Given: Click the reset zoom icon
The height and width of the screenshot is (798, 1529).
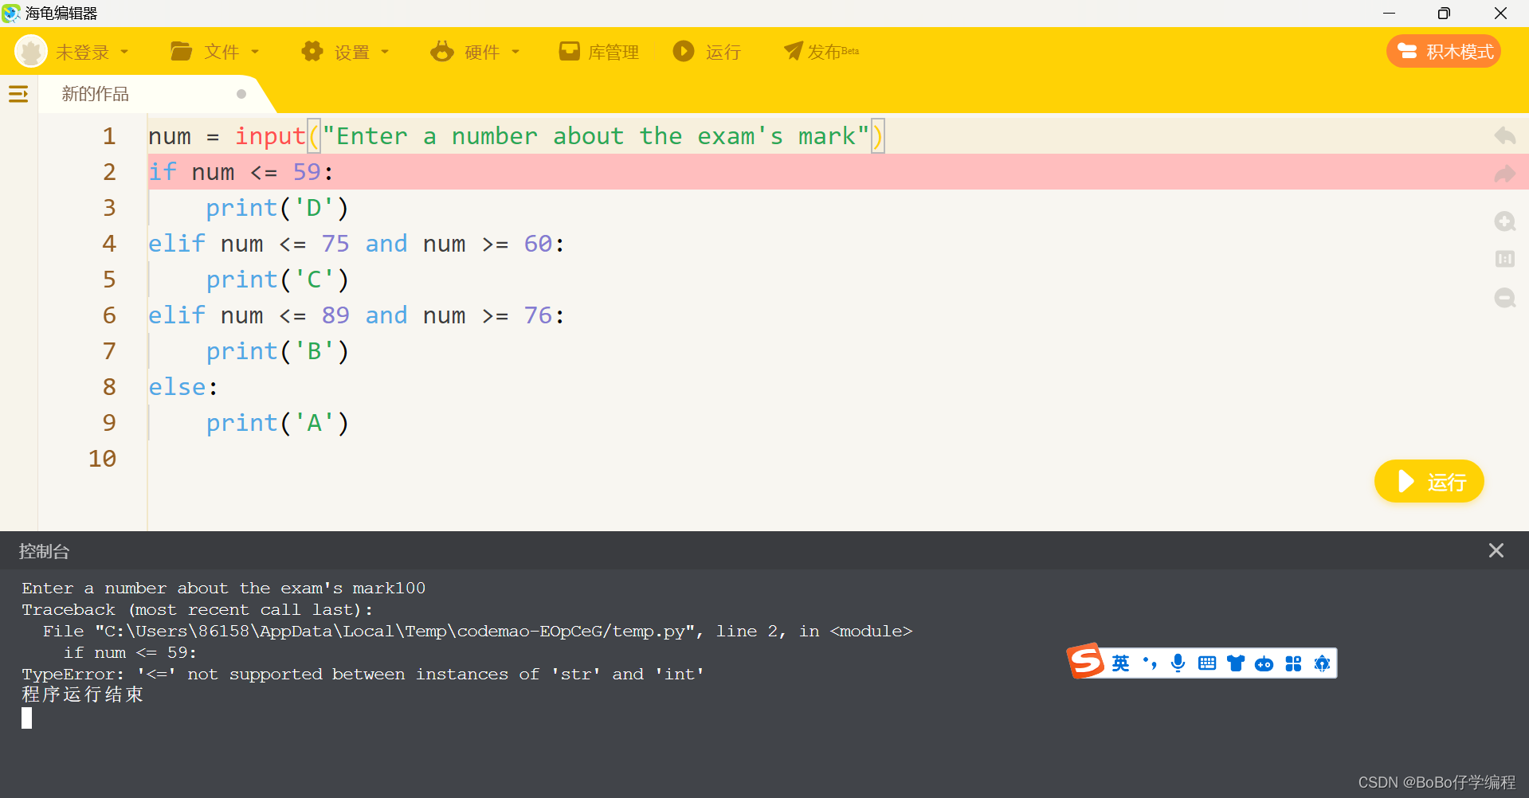Looking at the screenshot, I should [x=1504, y=259].
